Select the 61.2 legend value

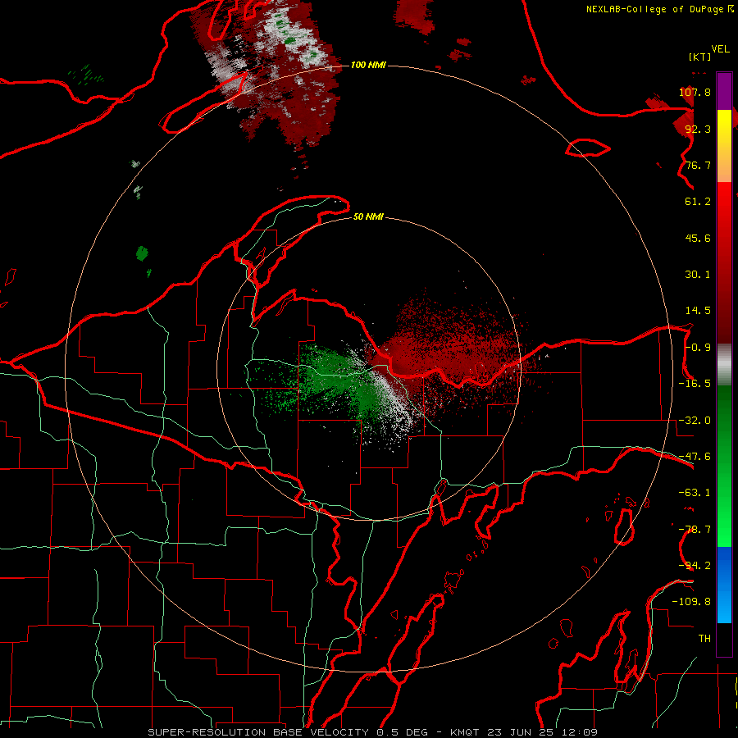tap(698, 202)
